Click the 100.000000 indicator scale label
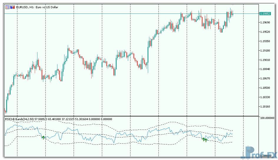Viewport: 278px width, 160px height. click(267, 118)
